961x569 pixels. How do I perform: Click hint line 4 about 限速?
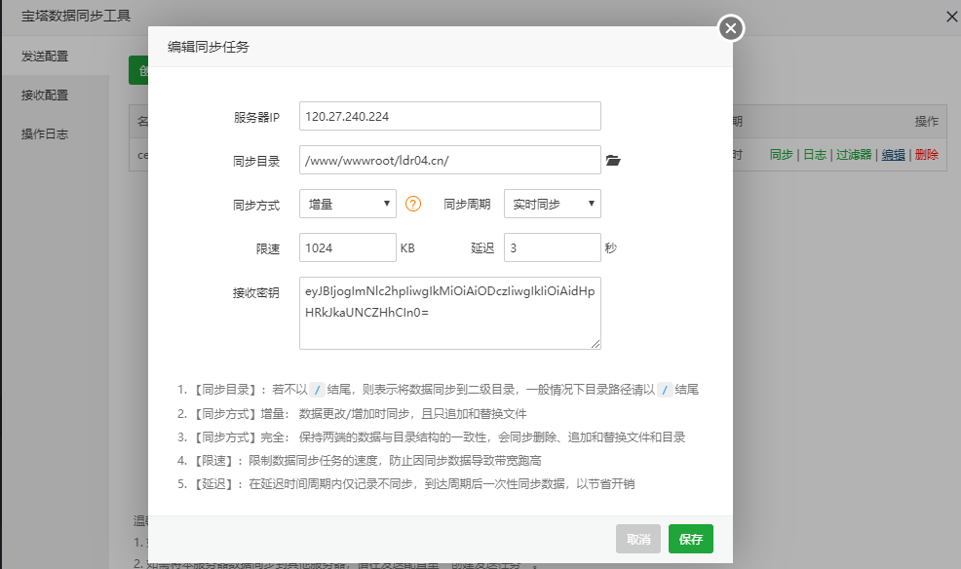tap(359, 461)
